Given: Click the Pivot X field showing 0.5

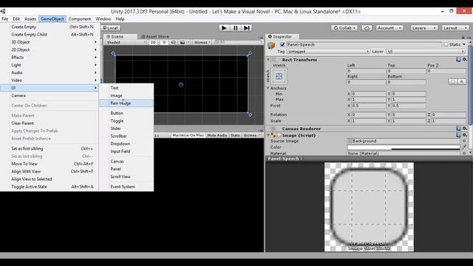Looking at the screenshot, I should [x=369, y=106].
